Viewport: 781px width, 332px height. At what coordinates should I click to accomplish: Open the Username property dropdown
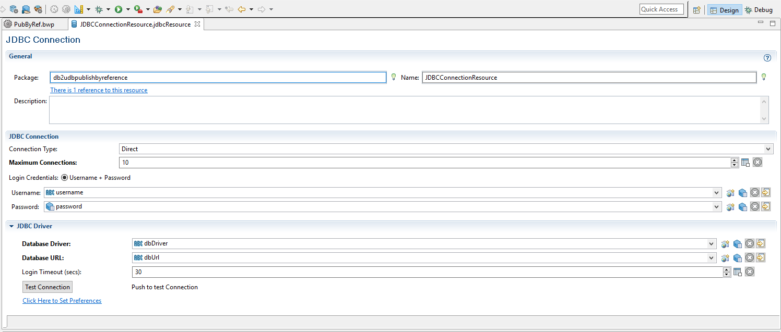pyautogui.click(x=717, y=192)
